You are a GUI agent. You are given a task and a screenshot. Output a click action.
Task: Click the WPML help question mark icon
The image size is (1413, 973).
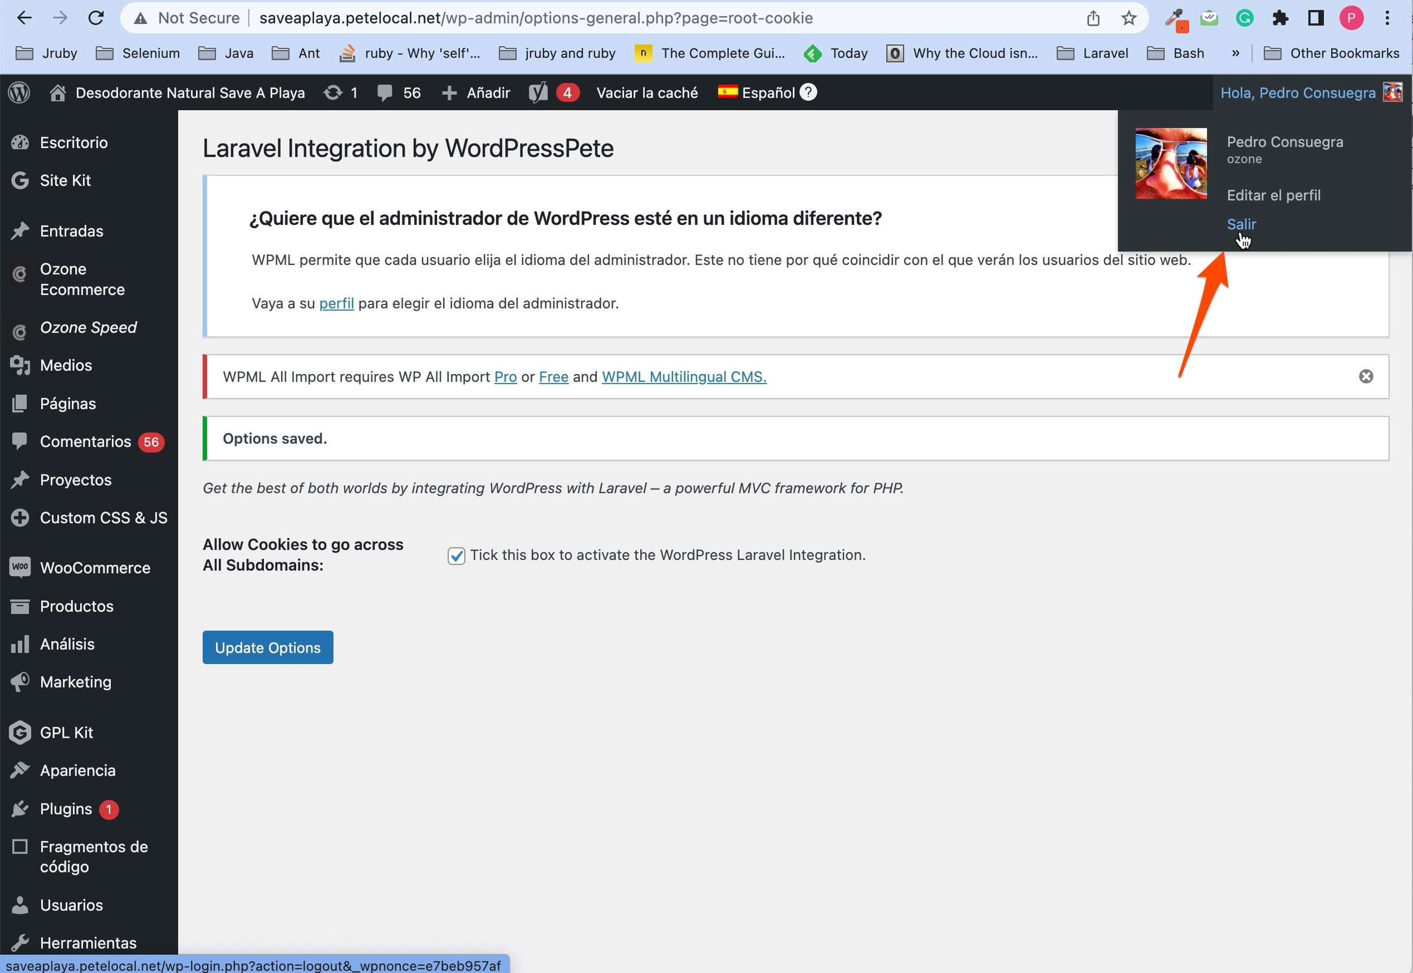click(x=808, y=92)
